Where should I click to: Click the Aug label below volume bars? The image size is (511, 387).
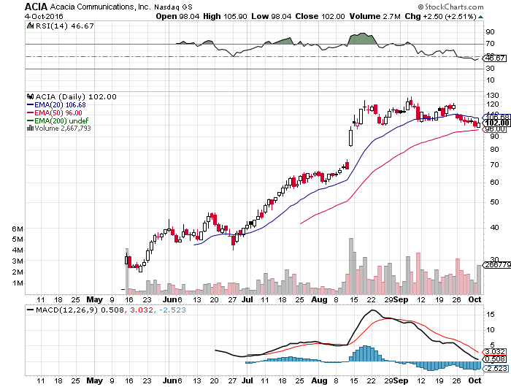coord(319,299)
